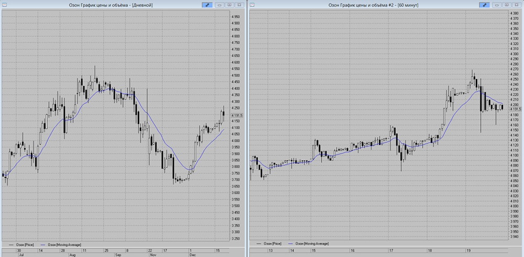524x257 pixels.
Task: Click the 3 940 price axis label
Action: tap(514, 237)
